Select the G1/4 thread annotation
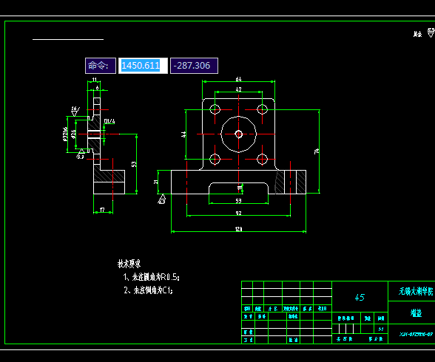435x362 pixels. [109, 121]
